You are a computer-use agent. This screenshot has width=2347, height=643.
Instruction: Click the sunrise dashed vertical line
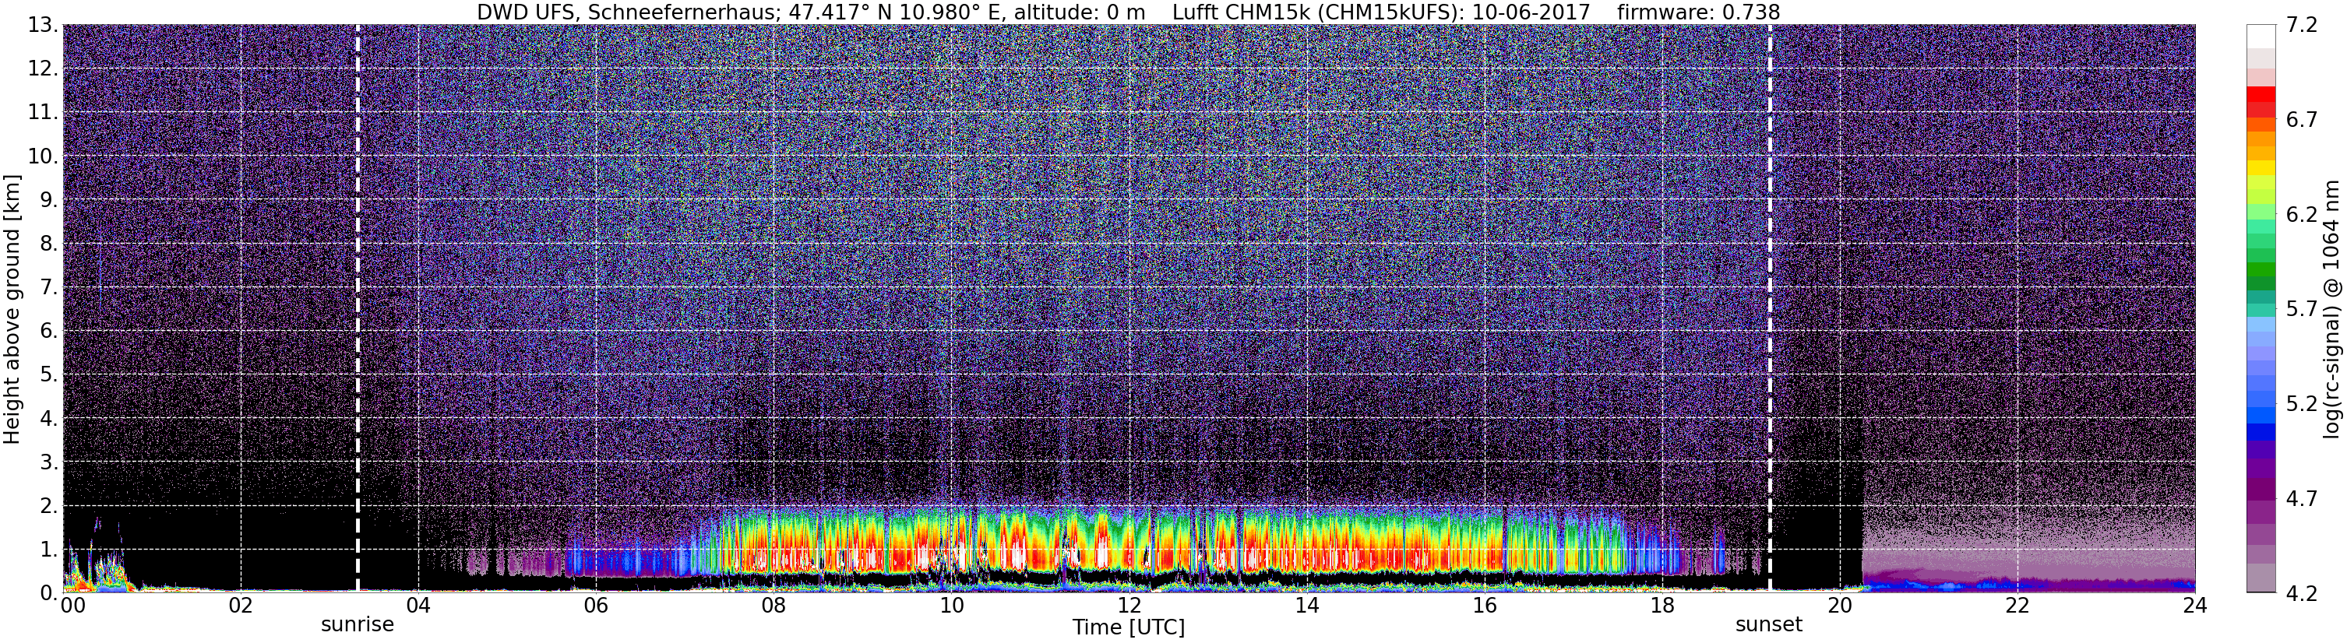[357, 307]
